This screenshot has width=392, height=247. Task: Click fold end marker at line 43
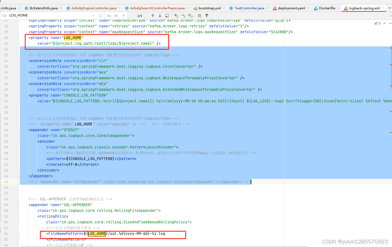tap(18, 170)
